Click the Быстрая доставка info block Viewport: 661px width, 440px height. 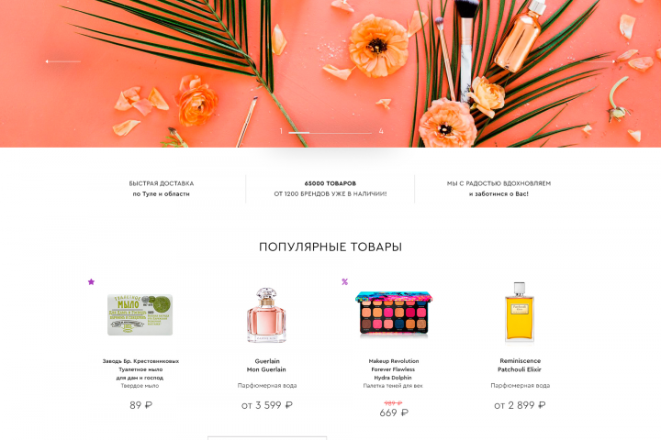coord(161,189)
